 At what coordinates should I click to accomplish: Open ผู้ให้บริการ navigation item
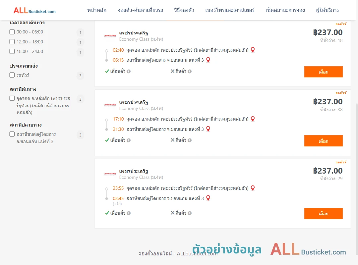coord(328,10)
